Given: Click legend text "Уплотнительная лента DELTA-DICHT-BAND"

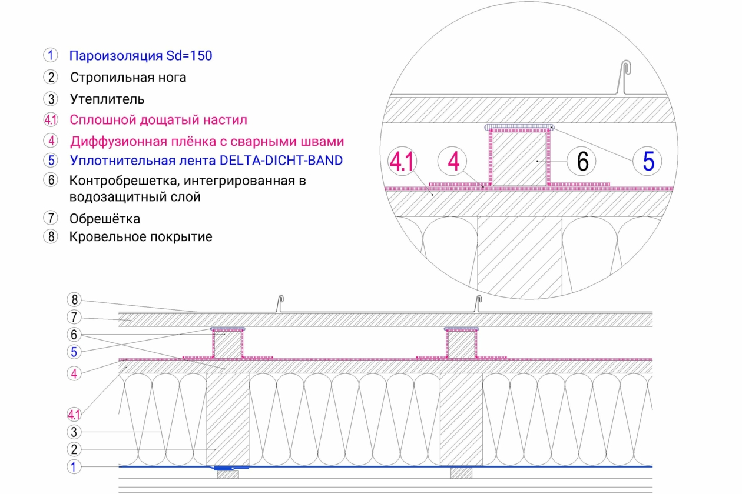Looking at the screenshot, I should click(x=206, y=160).
